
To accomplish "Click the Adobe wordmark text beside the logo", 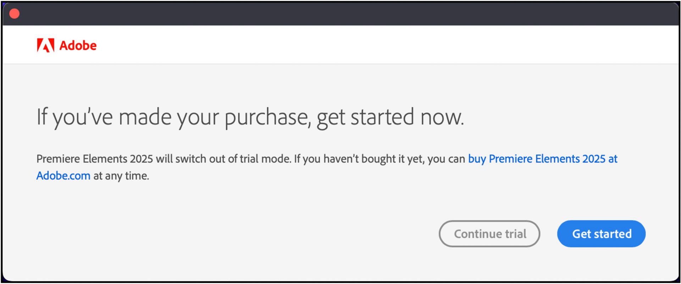I will pyautogui.click(x=78, y=45).
